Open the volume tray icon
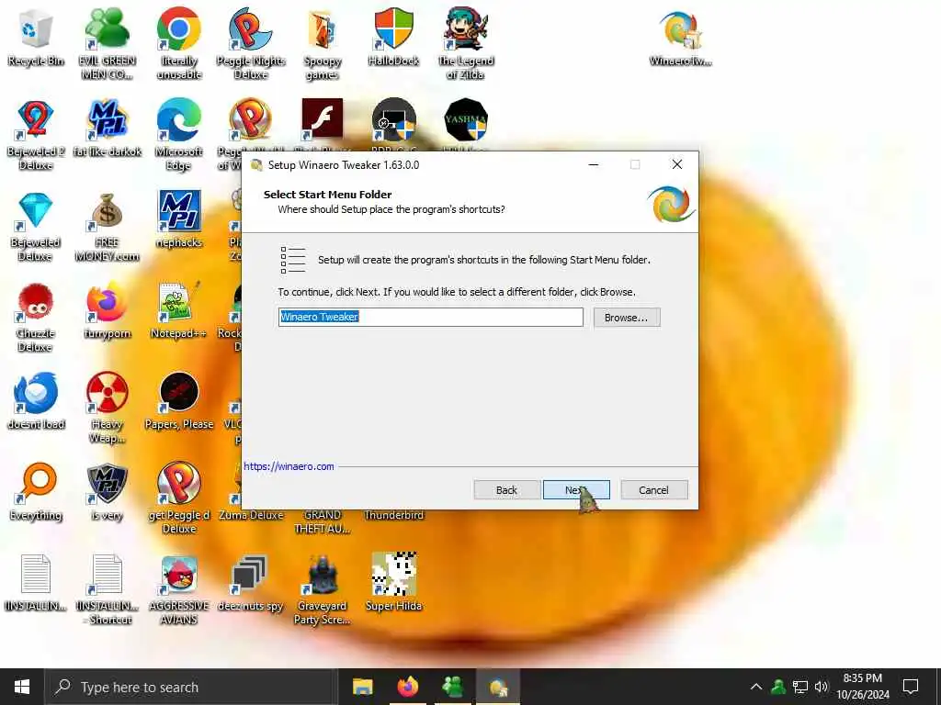Viewport: 941px width, 705px height. 821,687
